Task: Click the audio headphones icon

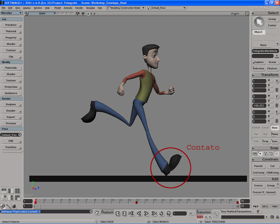Action: click(x=169, y=214)
